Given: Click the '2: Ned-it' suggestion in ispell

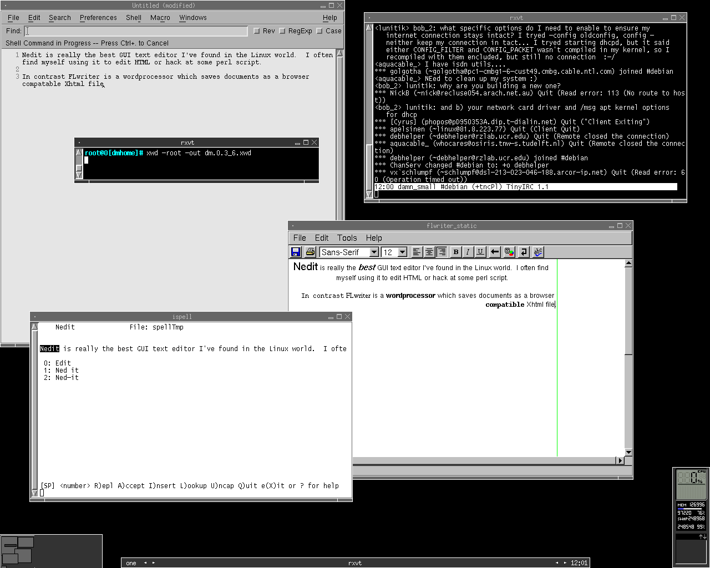Looking at the screenshot, I should click(61, 378).
